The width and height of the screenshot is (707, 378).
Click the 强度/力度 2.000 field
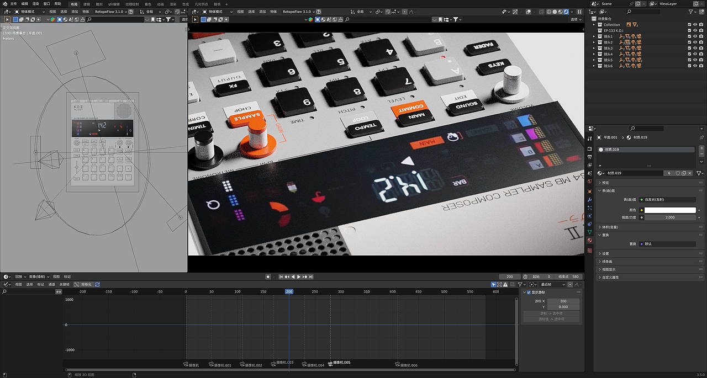click(x=670, y=217)
